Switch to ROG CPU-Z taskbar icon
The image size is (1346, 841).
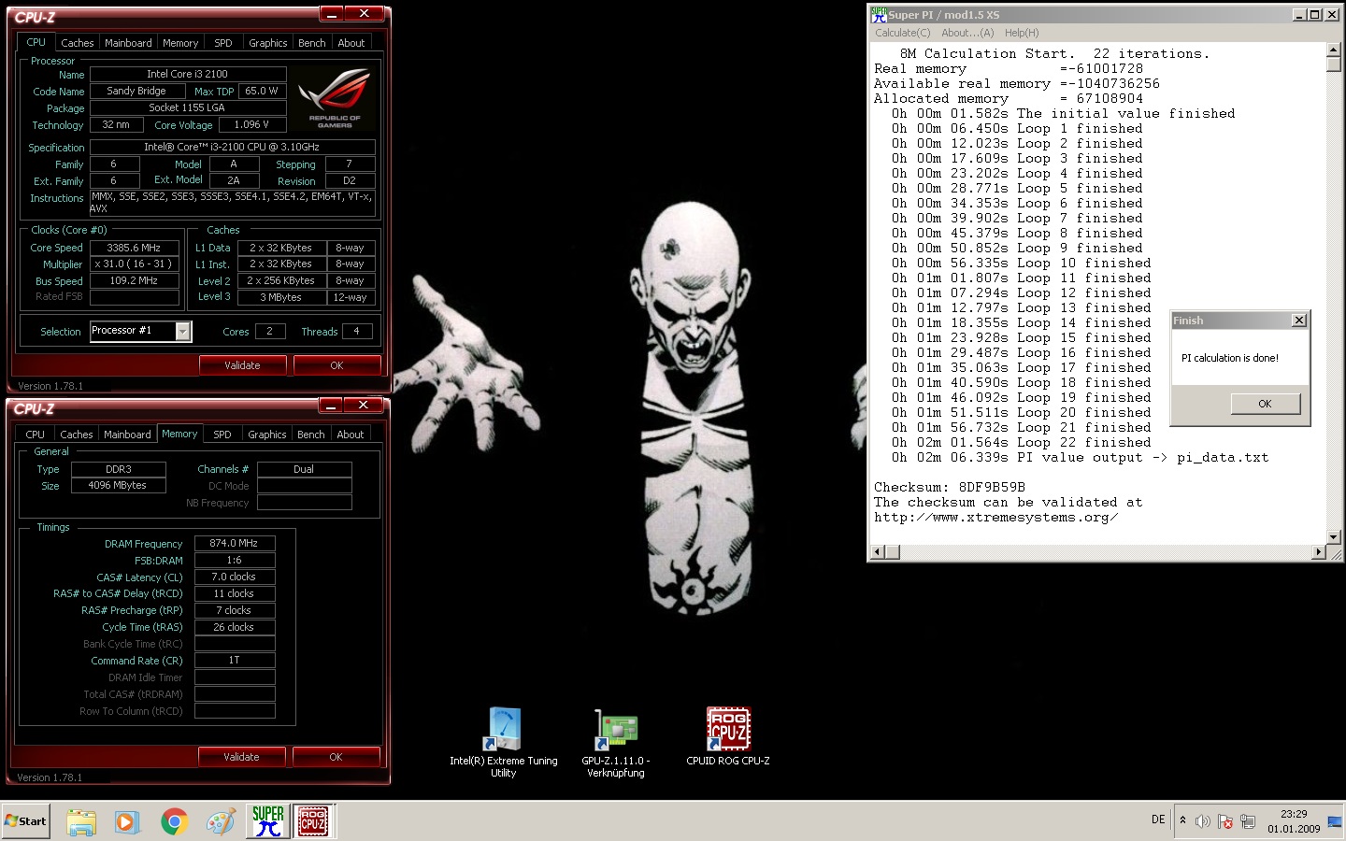tap(313, 821)
